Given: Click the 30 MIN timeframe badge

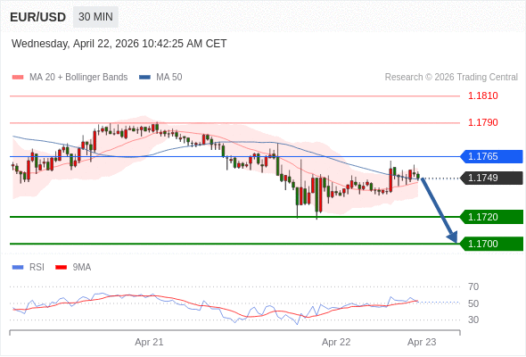Looking at the screenshot, I should point(95,17).
